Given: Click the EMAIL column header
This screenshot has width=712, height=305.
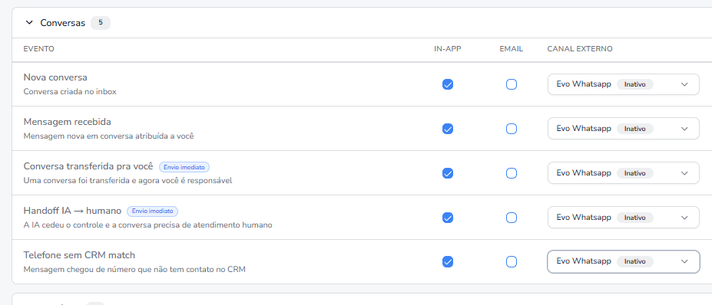Looking at the screenshot, I should pos(512,49).
